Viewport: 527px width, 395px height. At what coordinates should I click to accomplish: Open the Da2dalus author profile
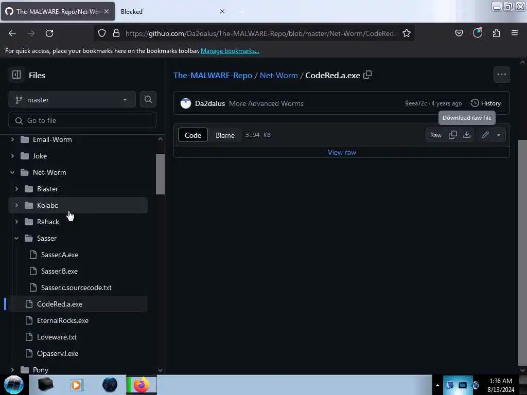click(x=210, y=103)
